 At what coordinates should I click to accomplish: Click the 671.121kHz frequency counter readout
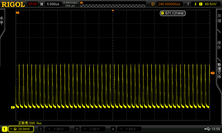coord(172,13)
